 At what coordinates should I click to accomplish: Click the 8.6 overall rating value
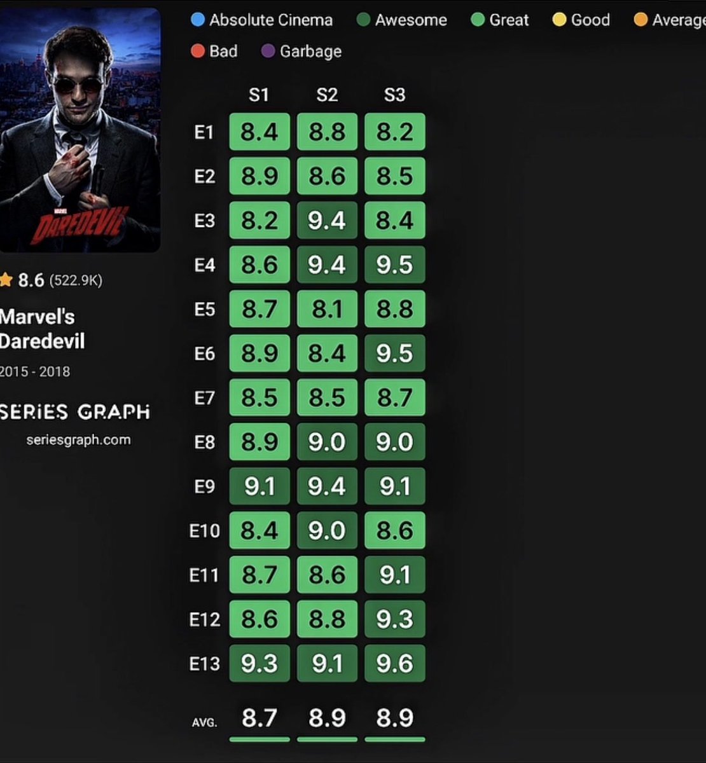coord(31,280)
